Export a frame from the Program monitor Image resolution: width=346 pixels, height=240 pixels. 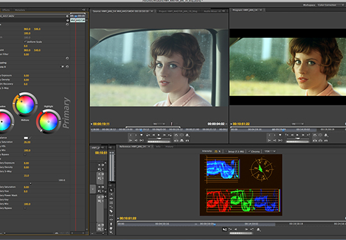[326, 140]
